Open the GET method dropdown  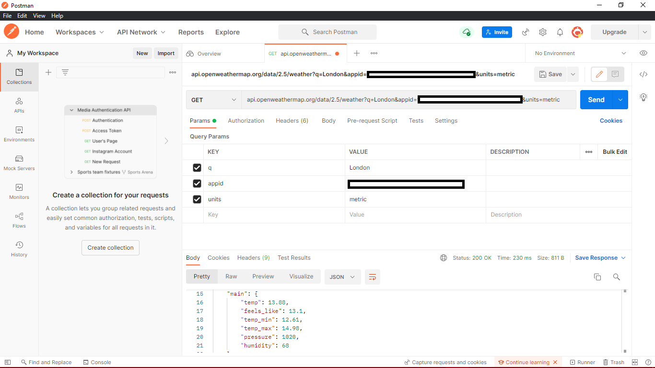(213, 100)
